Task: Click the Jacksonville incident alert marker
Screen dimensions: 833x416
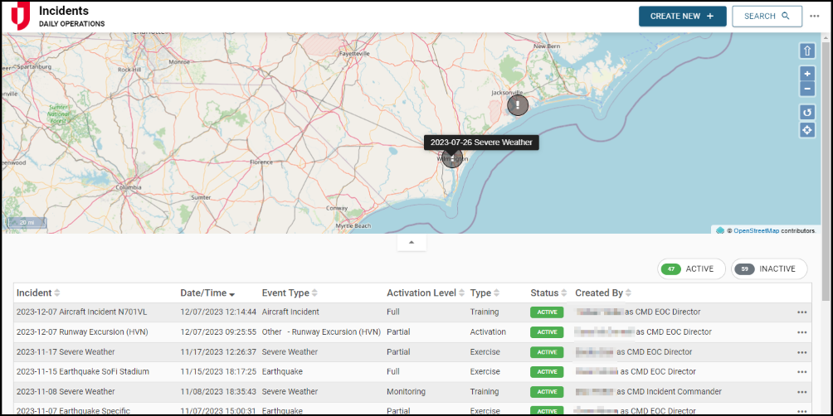Action: point(518,105)
